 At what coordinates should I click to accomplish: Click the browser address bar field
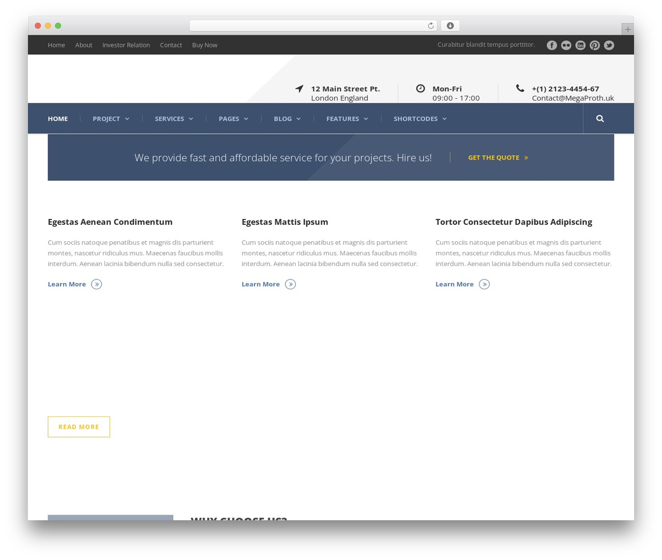[313, 26]
